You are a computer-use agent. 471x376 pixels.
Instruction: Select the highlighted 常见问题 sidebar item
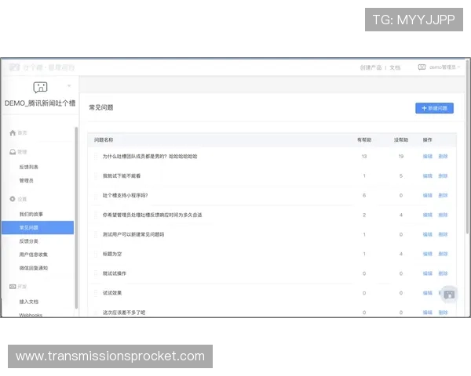[x=38, y=228]
